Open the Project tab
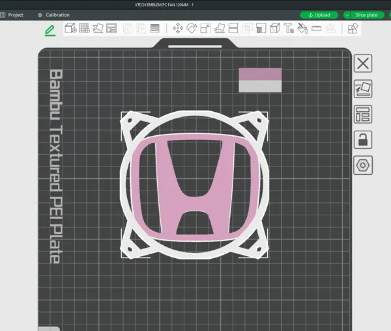 12,15
